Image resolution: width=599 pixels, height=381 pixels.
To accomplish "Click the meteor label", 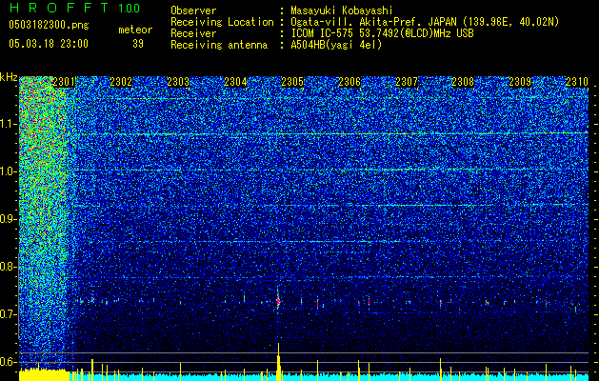I will pos(135,30).
